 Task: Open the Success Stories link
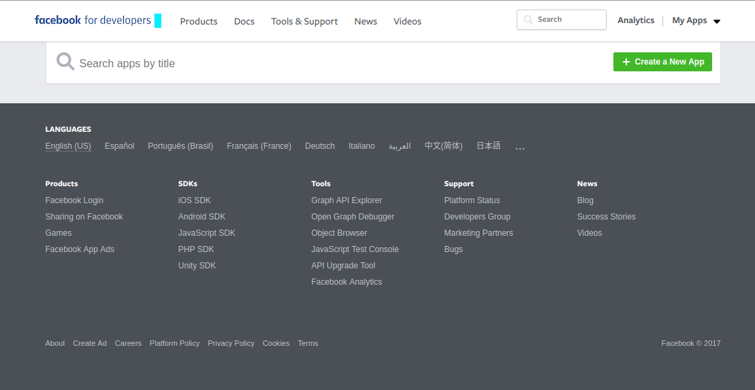pos(607,217)
